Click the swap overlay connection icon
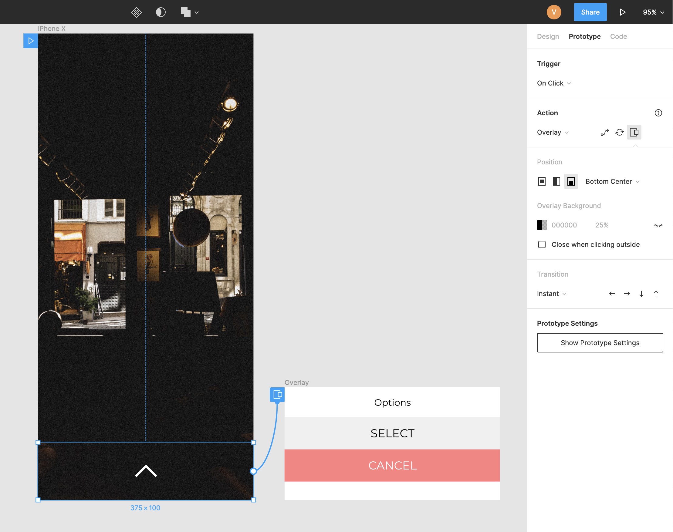The image size is (673, 532). pos(619,132)
